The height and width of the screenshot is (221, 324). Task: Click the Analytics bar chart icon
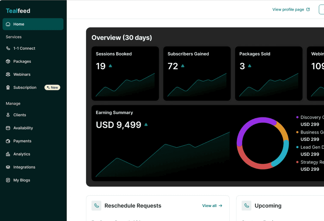8,154
